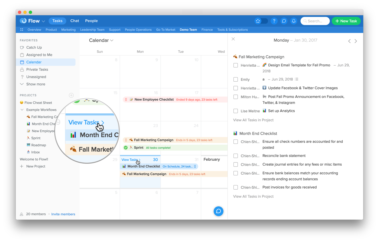Screen dimensions: 379x242
Task: Check off Post invoices for goods received
Action: (x=236, y=188)
